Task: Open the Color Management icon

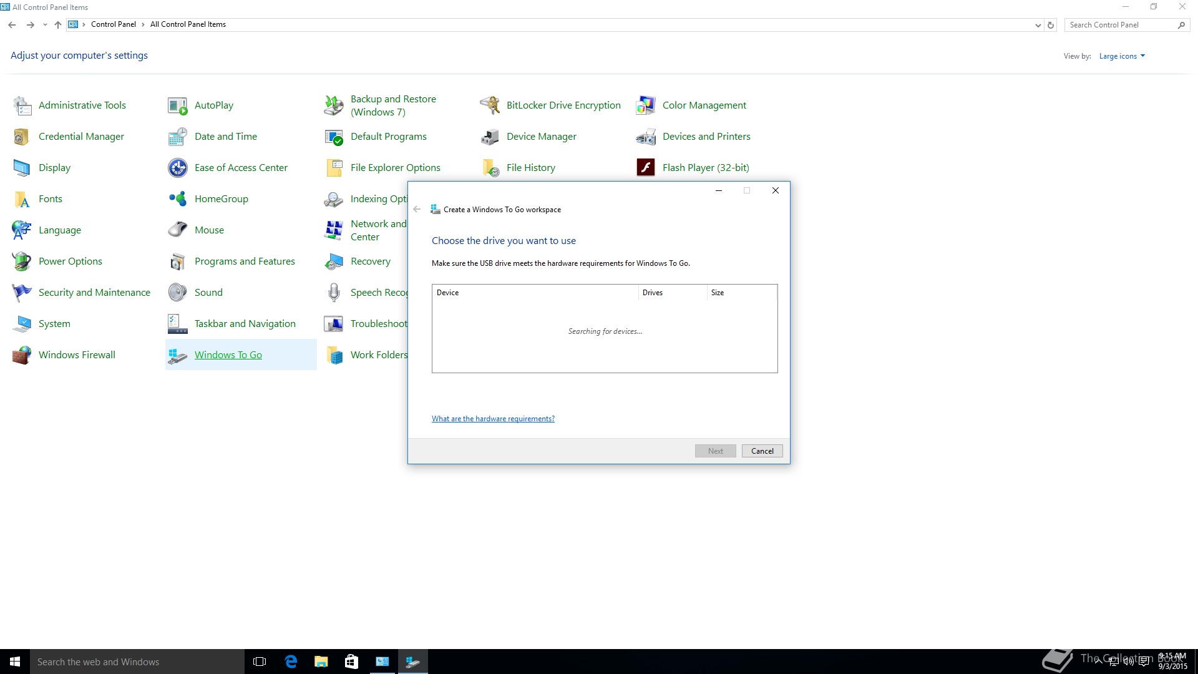Action: pos(646,105)
